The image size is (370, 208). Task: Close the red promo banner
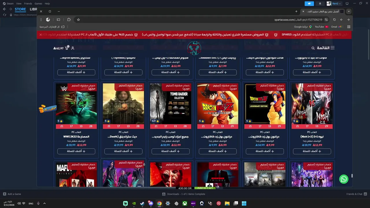tap(41, 35)
